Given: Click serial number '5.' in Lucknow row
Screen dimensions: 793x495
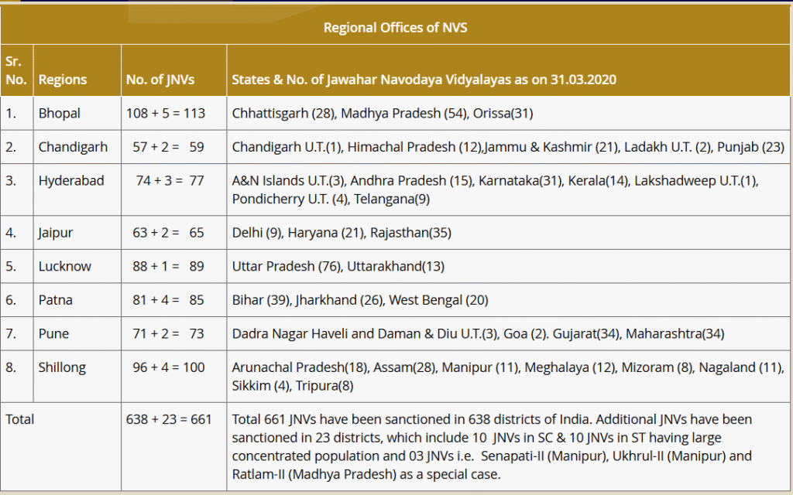Looking at the screenshot, I should click(x=11, y=266).
